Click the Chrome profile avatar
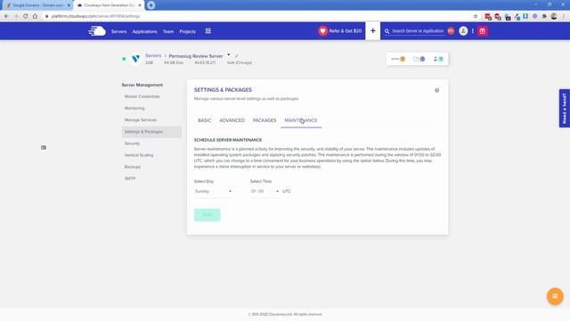The image size is (570, 321). pos(554,16)
